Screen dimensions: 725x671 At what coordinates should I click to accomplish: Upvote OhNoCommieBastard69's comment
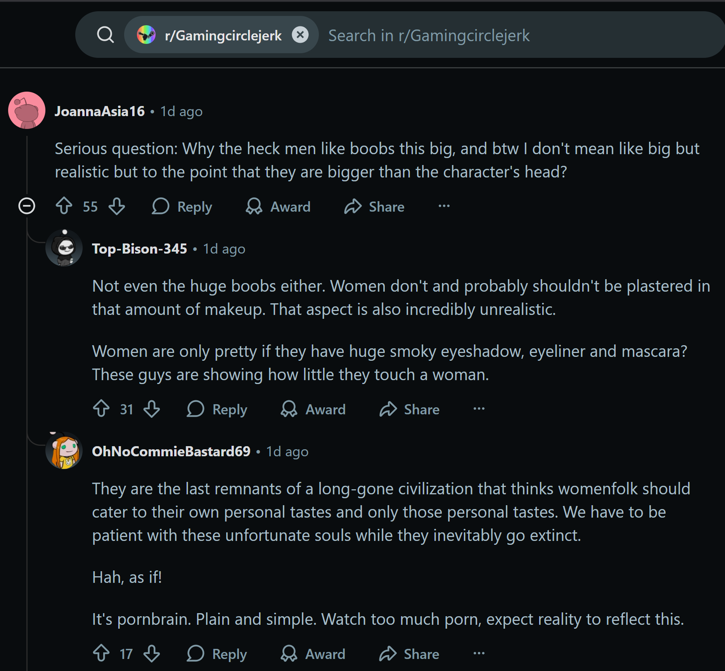click(x=101, y=653)
